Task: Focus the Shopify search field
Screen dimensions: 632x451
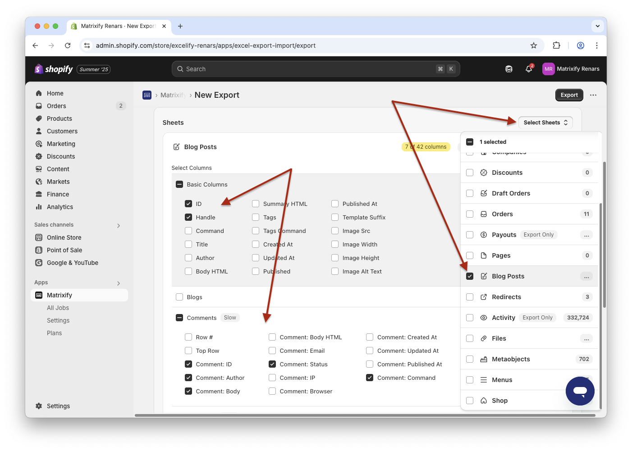Action: click(x=316, y=69)
